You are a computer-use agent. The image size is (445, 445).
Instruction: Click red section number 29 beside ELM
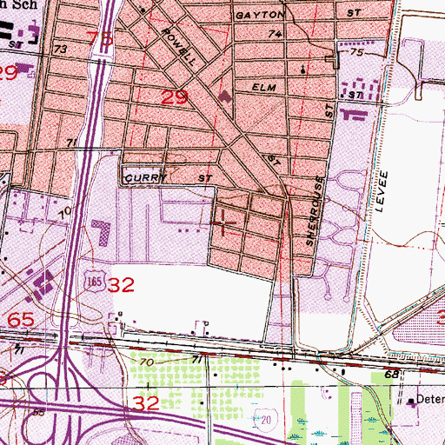click(x=175, y=97)
